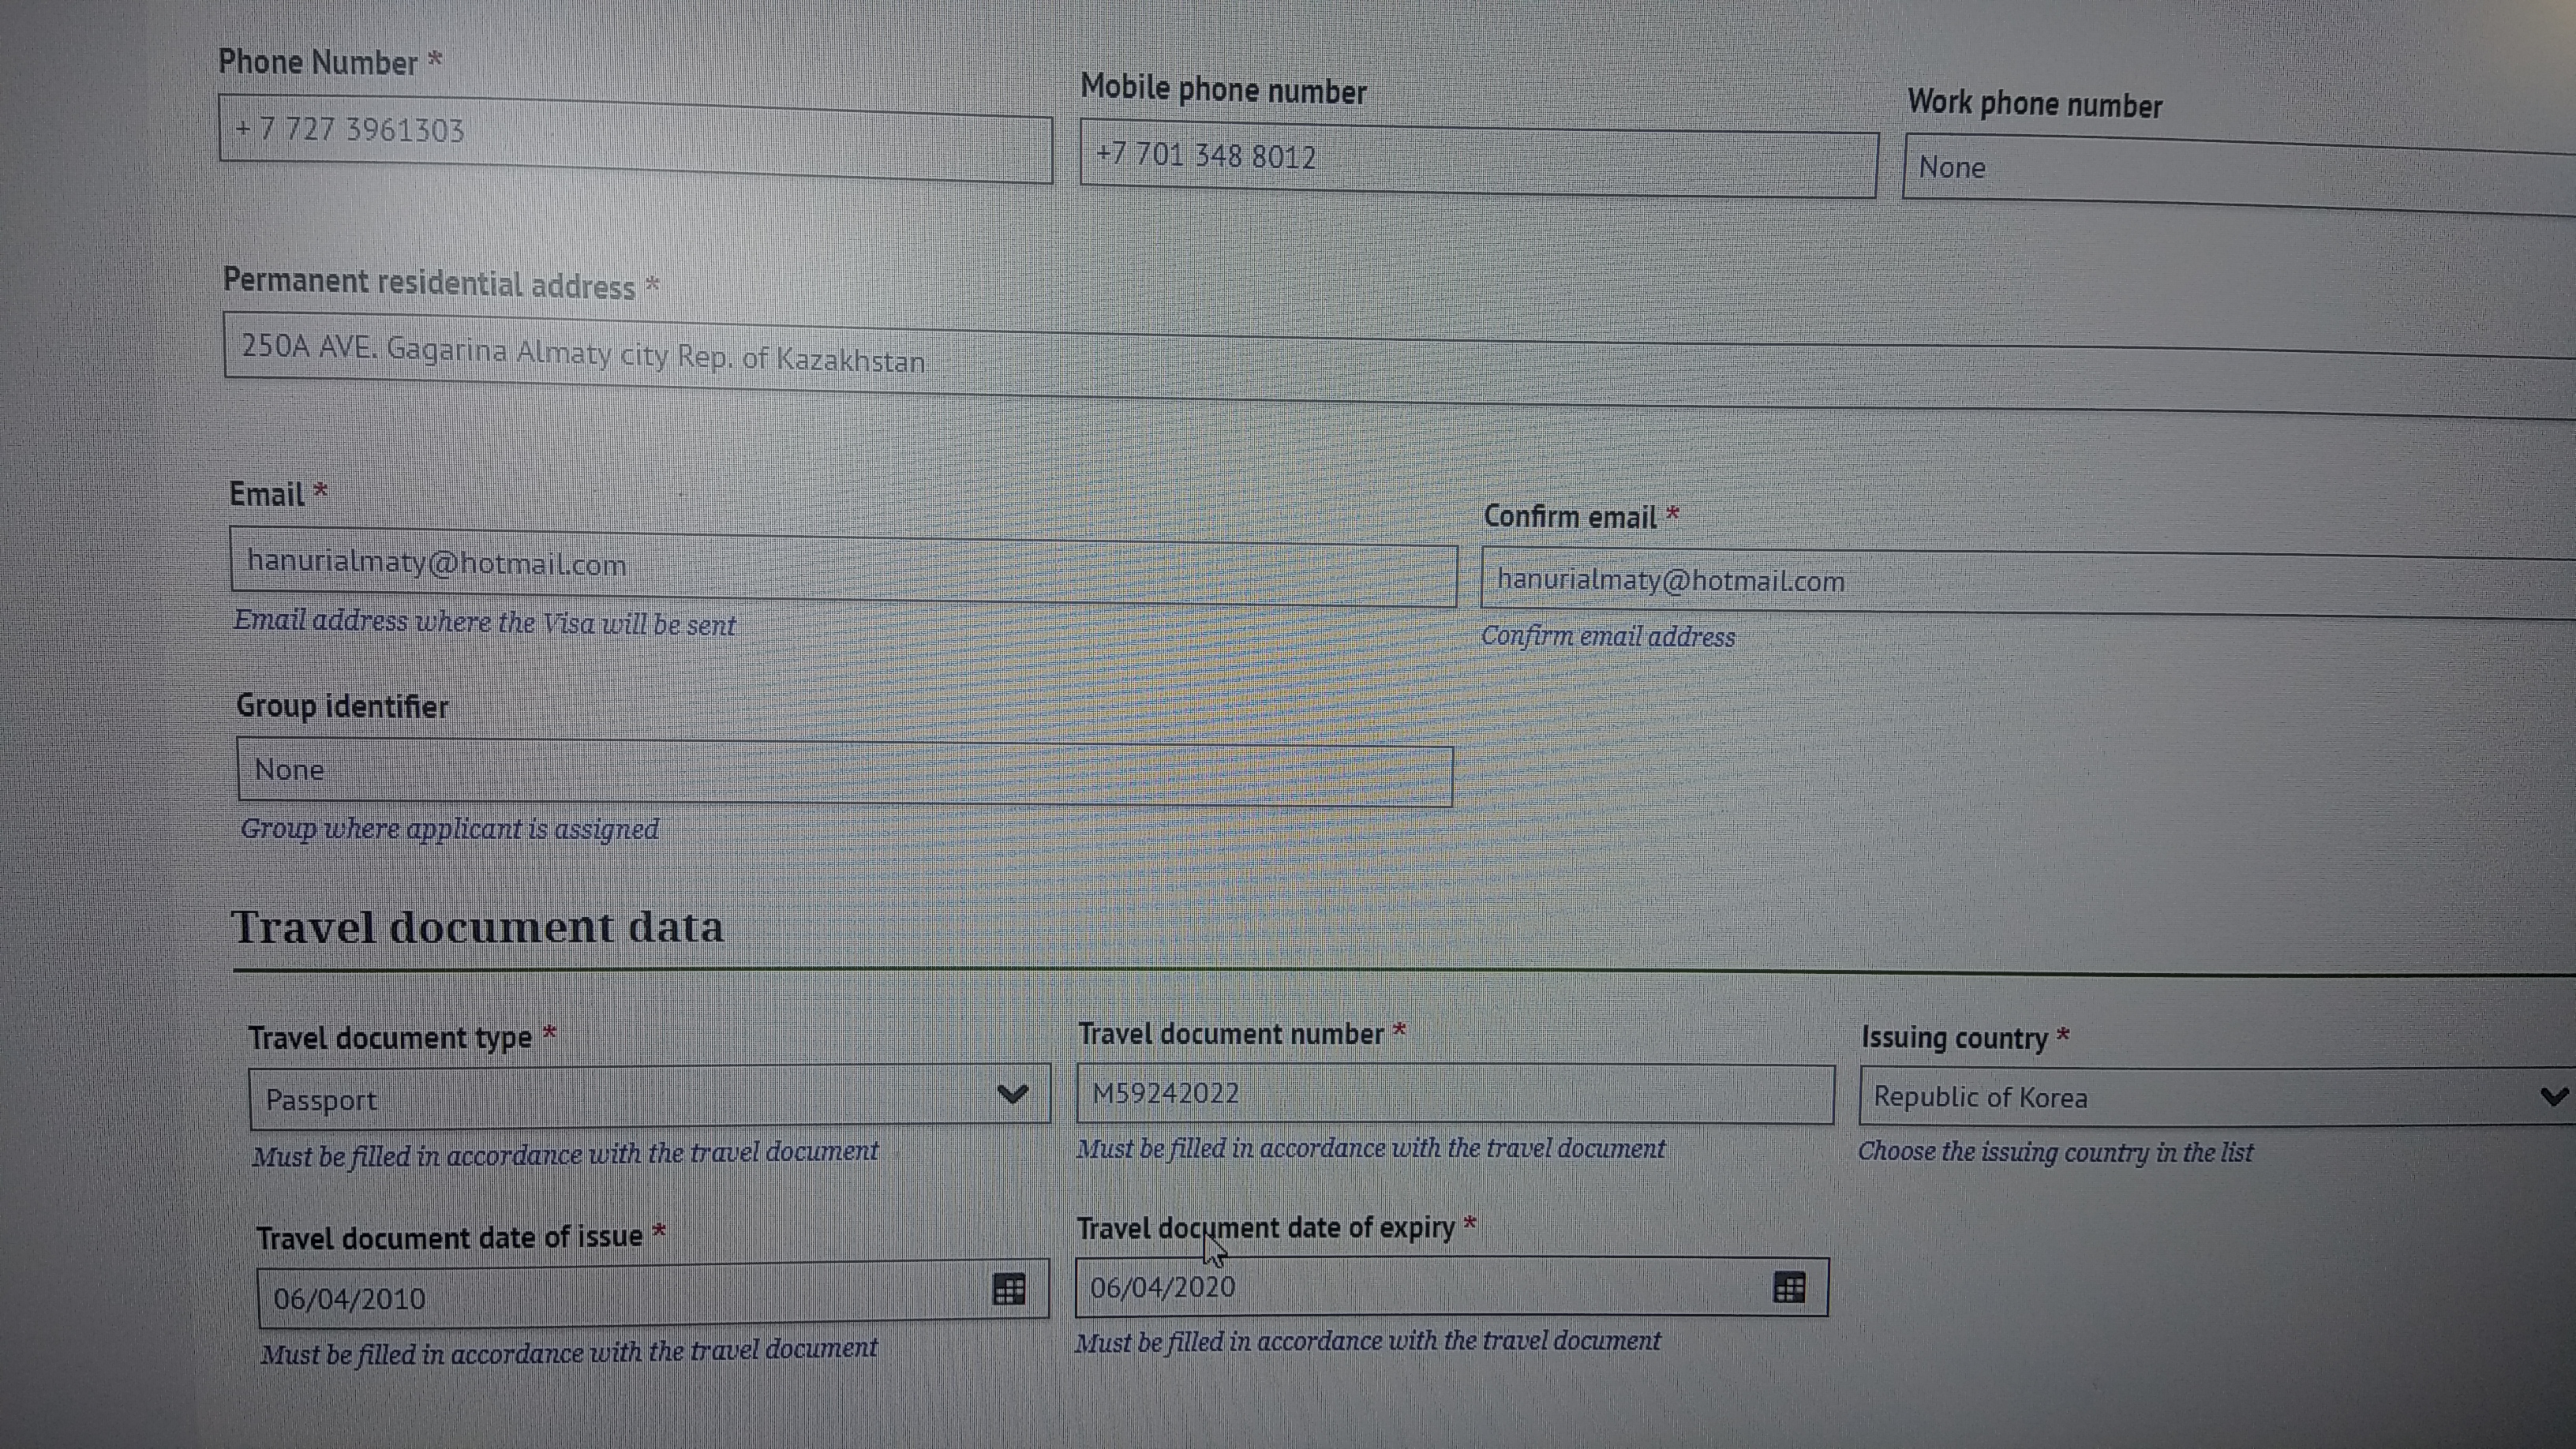
Task: Click the Travel document number field
Action: click(1455, 1094)
